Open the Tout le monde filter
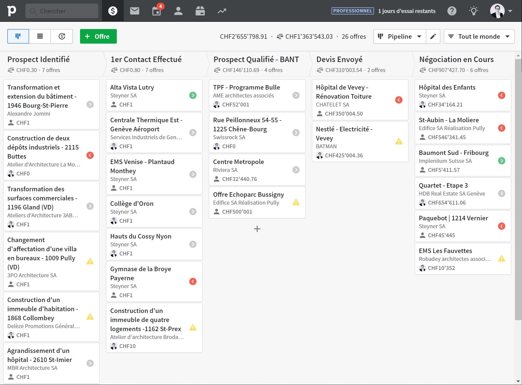Screen dimensions: 522x385 click(479, 36)
